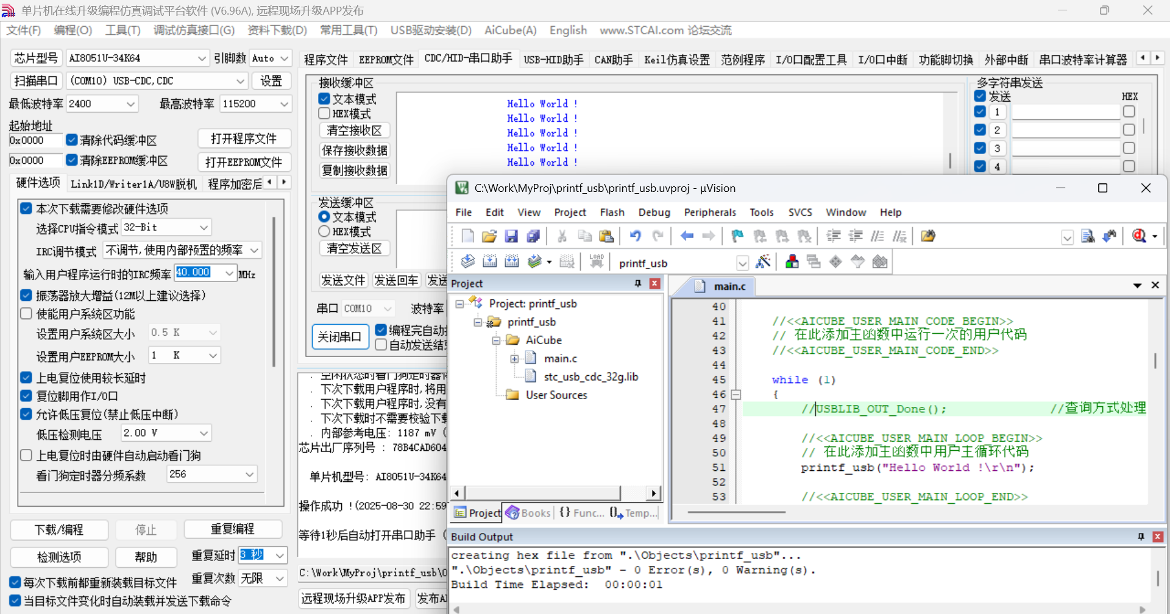Screen dimensions: 1170x614
Task: Save current file in µVision
Action: [x=511, y=236]
